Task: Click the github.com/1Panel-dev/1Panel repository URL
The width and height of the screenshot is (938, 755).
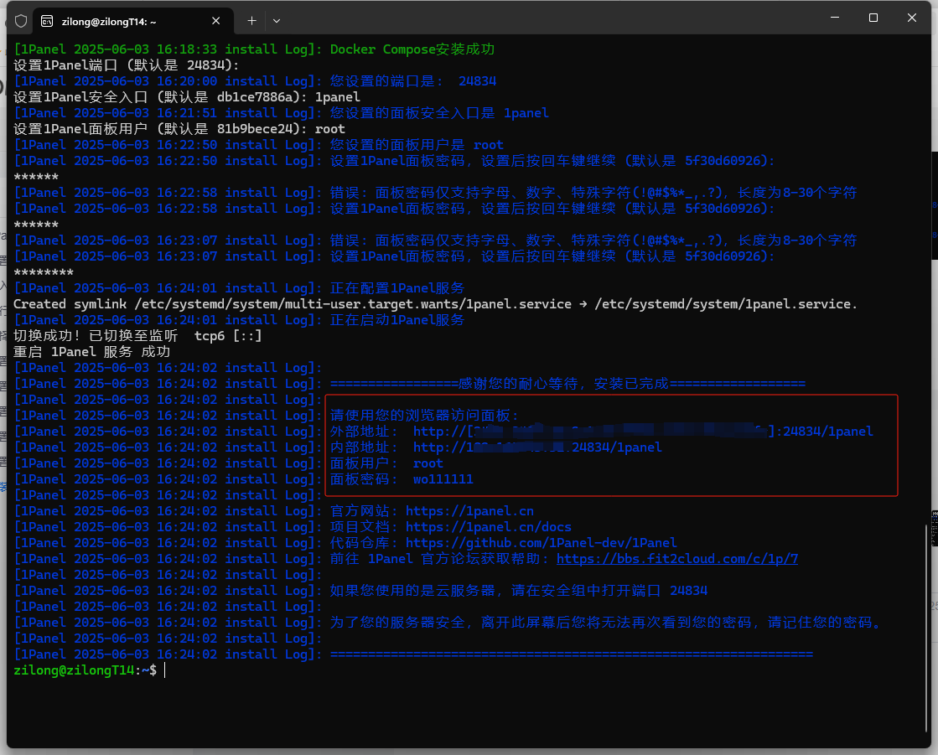Action: click(x=542, y=543)
